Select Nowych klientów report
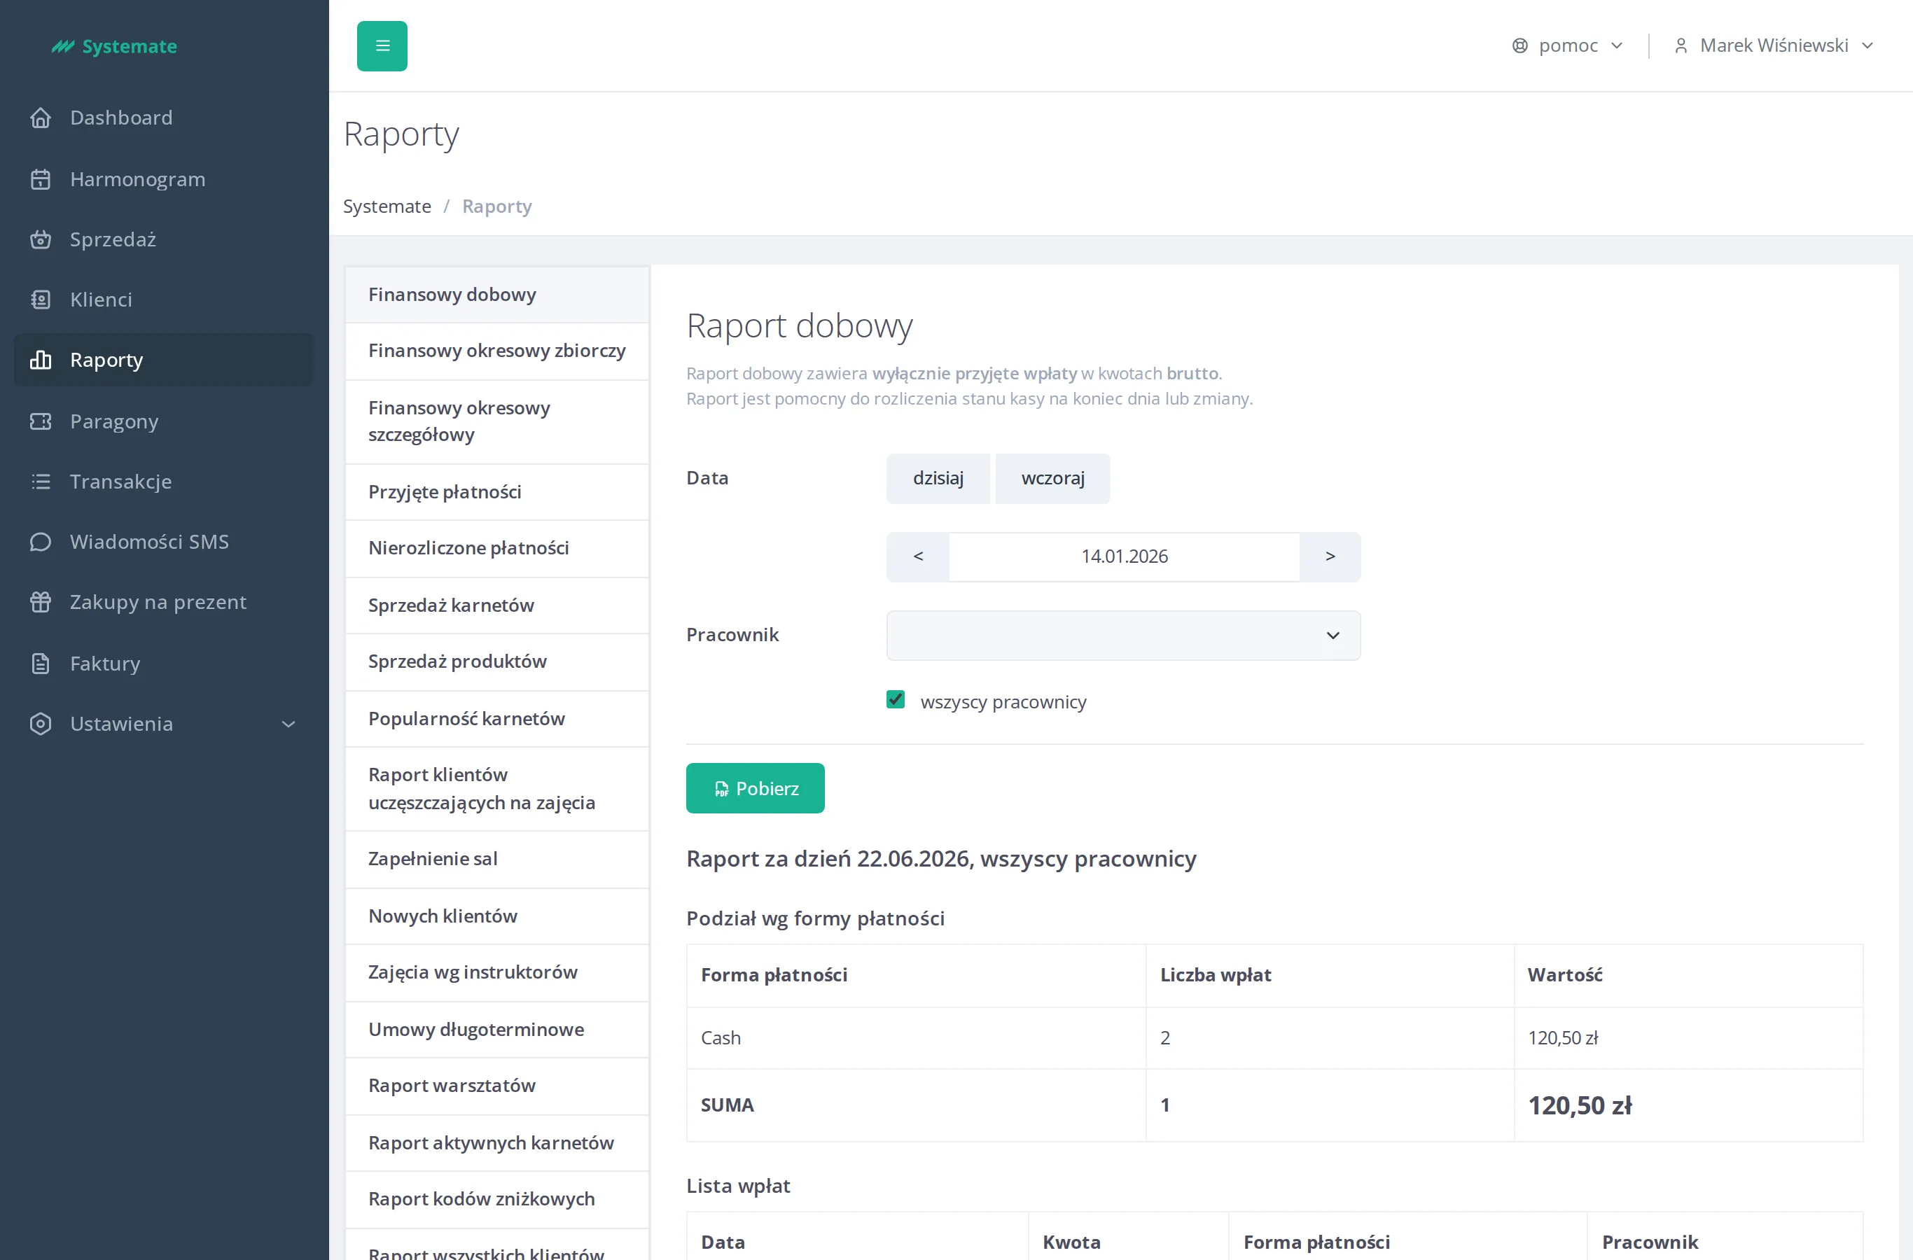Screen dimensions: 1913x1260 pos(496,916)
